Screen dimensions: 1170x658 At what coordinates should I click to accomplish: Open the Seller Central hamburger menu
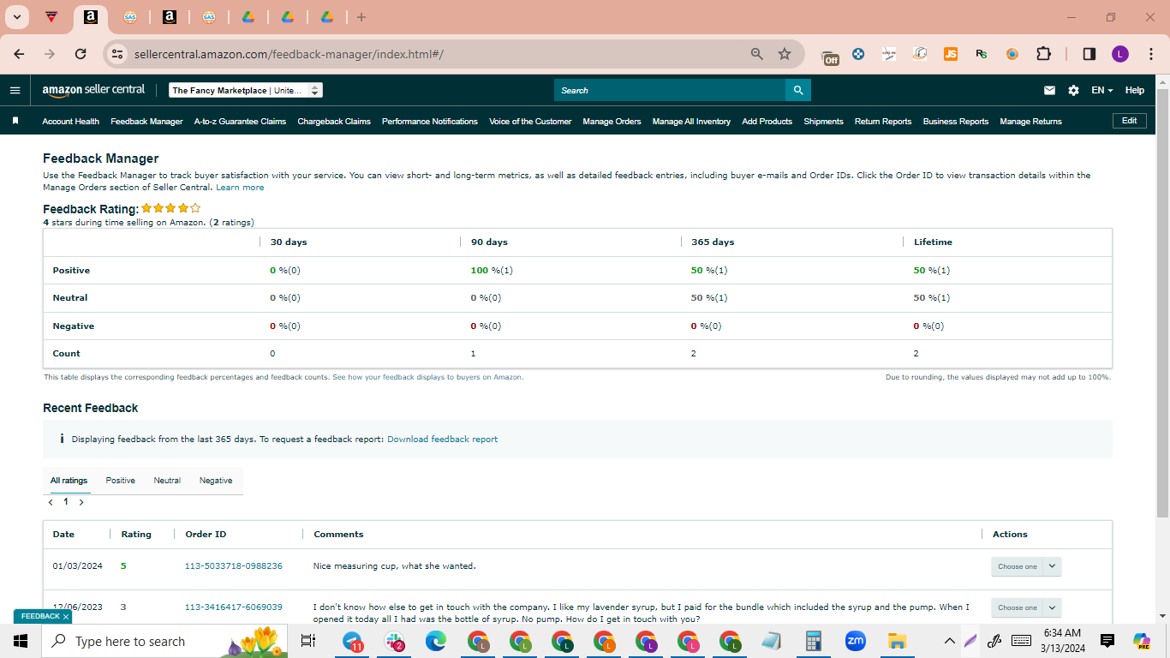click(15, 90)
